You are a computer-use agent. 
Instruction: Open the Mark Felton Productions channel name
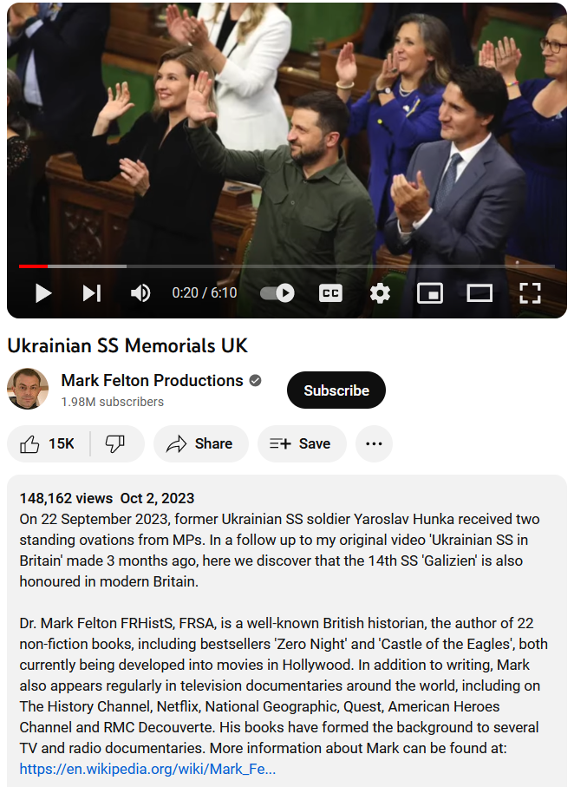click(x=152, y=381)
